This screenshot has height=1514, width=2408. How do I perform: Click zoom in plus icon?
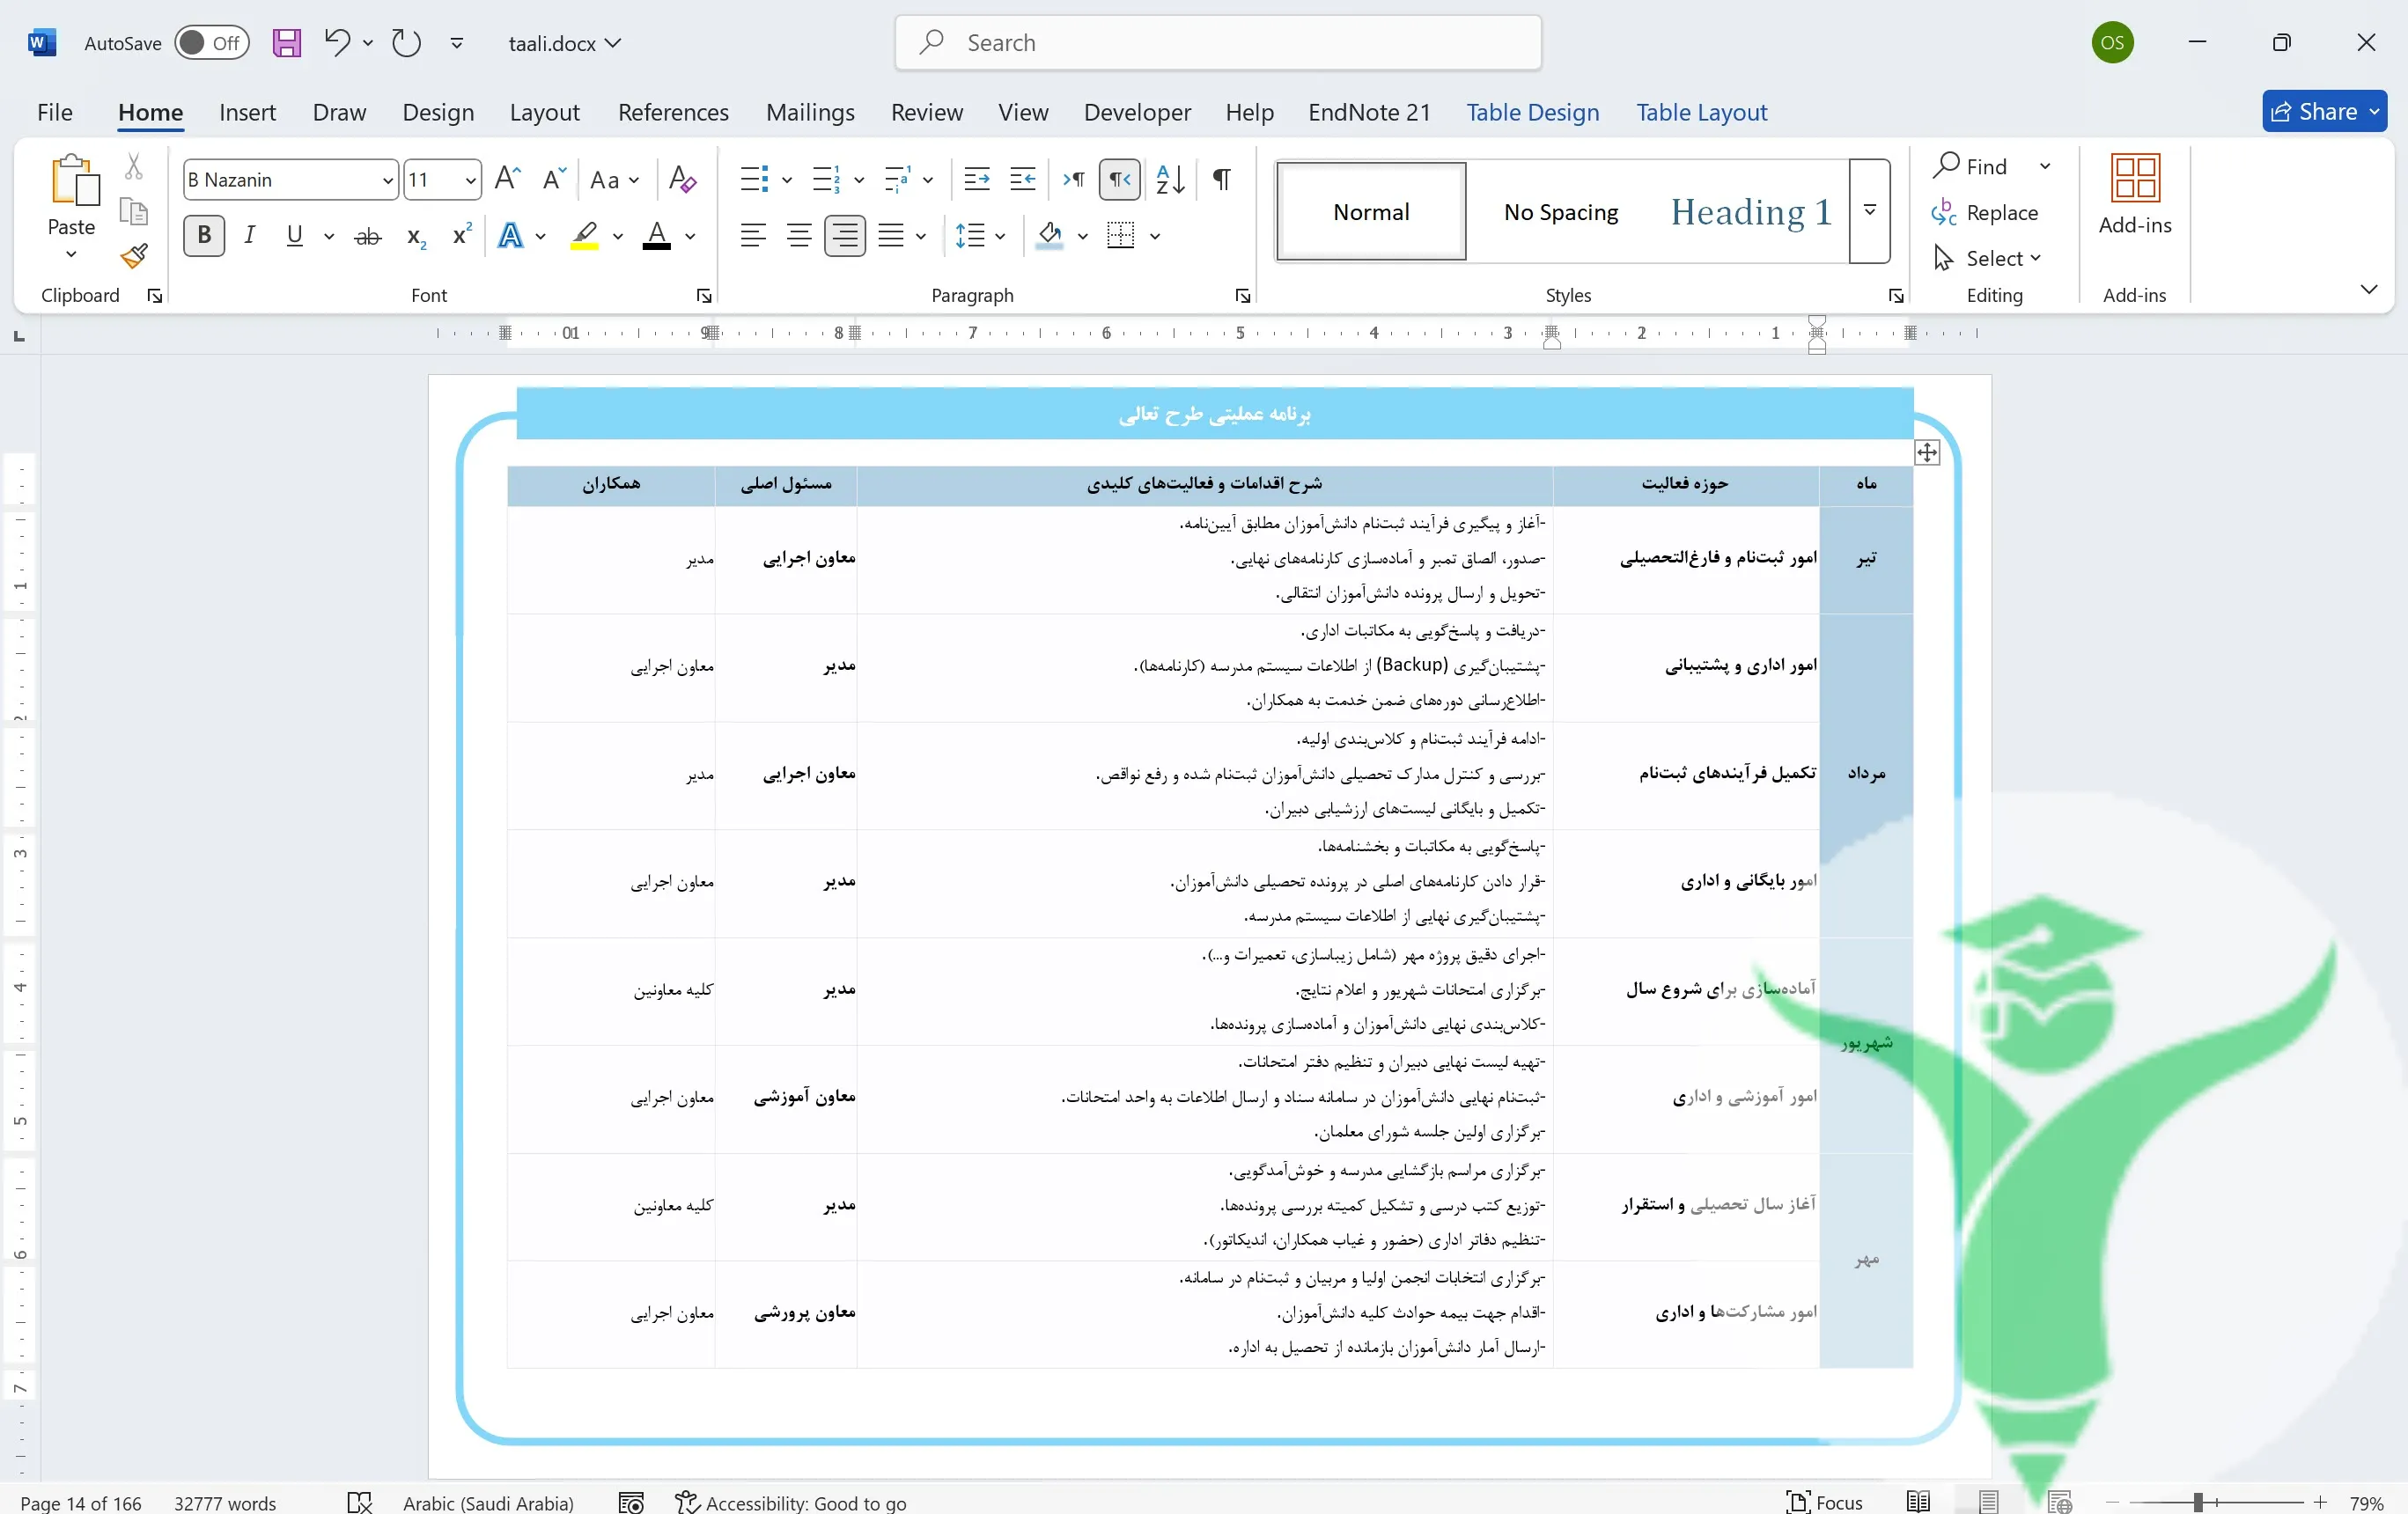pos(2320,1502)
